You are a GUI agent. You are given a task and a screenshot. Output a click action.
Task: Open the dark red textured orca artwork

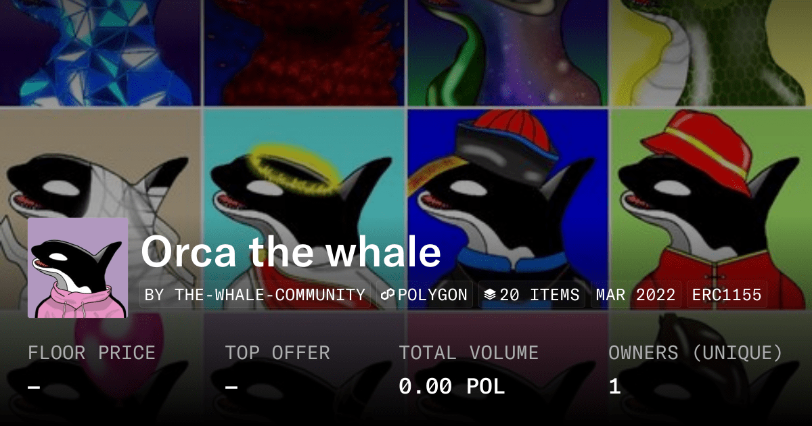[x=304, y=53]
